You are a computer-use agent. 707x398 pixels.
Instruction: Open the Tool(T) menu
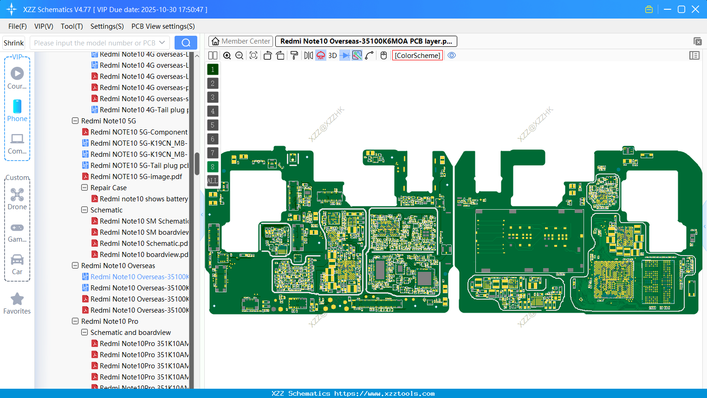click(71, 26)
